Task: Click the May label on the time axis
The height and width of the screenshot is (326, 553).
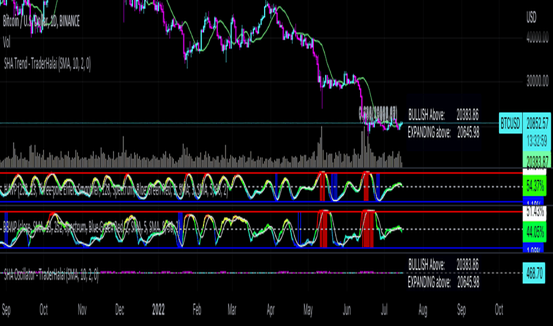Action: tap(308, 310)
